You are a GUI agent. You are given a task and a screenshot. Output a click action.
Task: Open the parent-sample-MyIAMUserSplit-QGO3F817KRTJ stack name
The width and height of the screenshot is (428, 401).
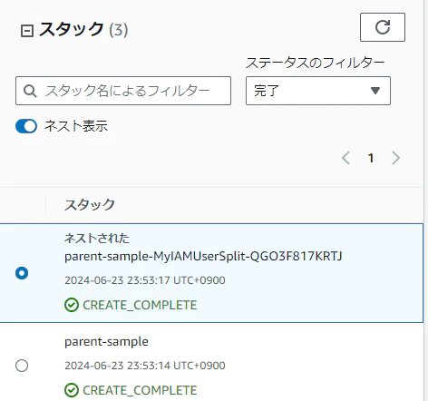pyautogui.click(x=203, y=256)
